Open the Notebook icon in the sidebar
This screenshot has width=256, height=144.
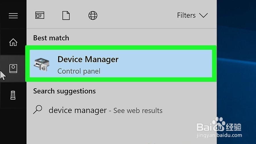13,68
